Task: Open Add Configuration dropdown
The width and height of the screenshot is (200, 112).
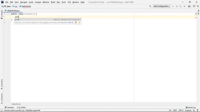Action: tap(162, 6)
